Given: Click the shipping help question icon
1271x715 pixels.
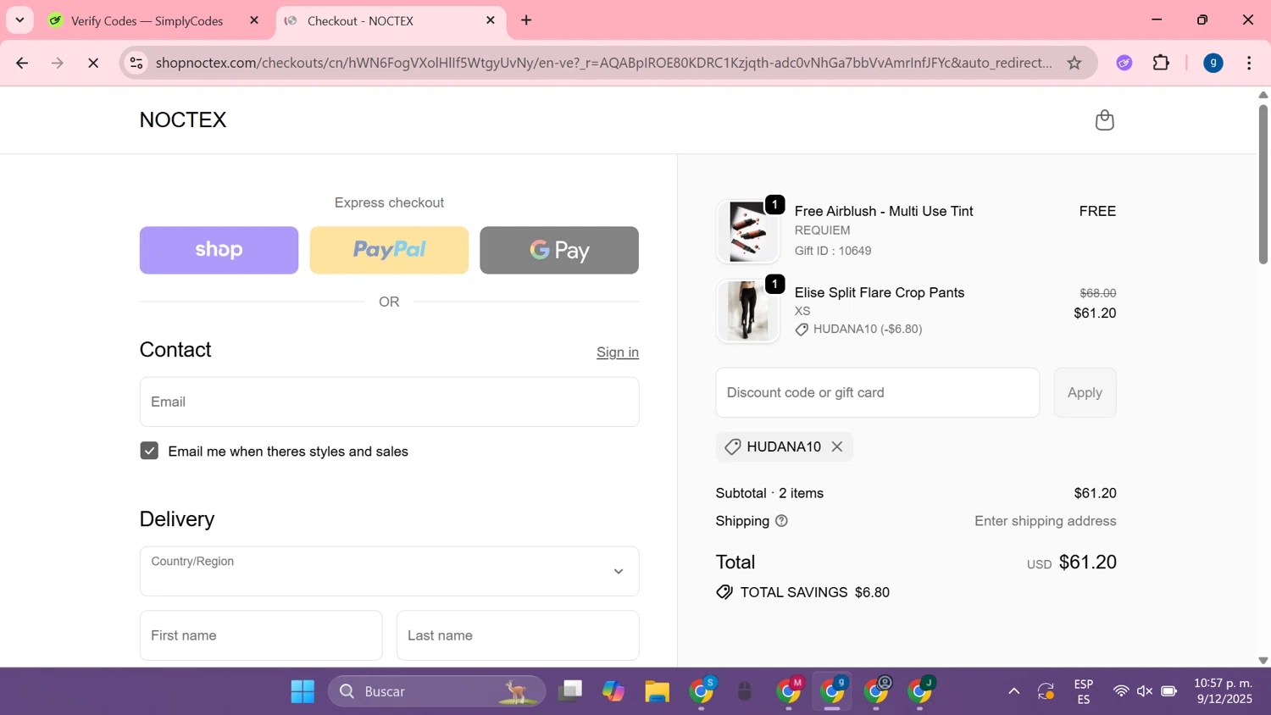Looking at the screenshot, I should tap(781, 521).
